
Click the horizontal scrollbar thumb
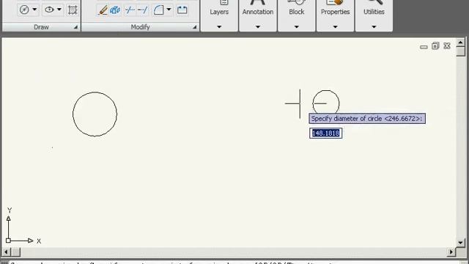pyautogui.click(x=16, y=252)
